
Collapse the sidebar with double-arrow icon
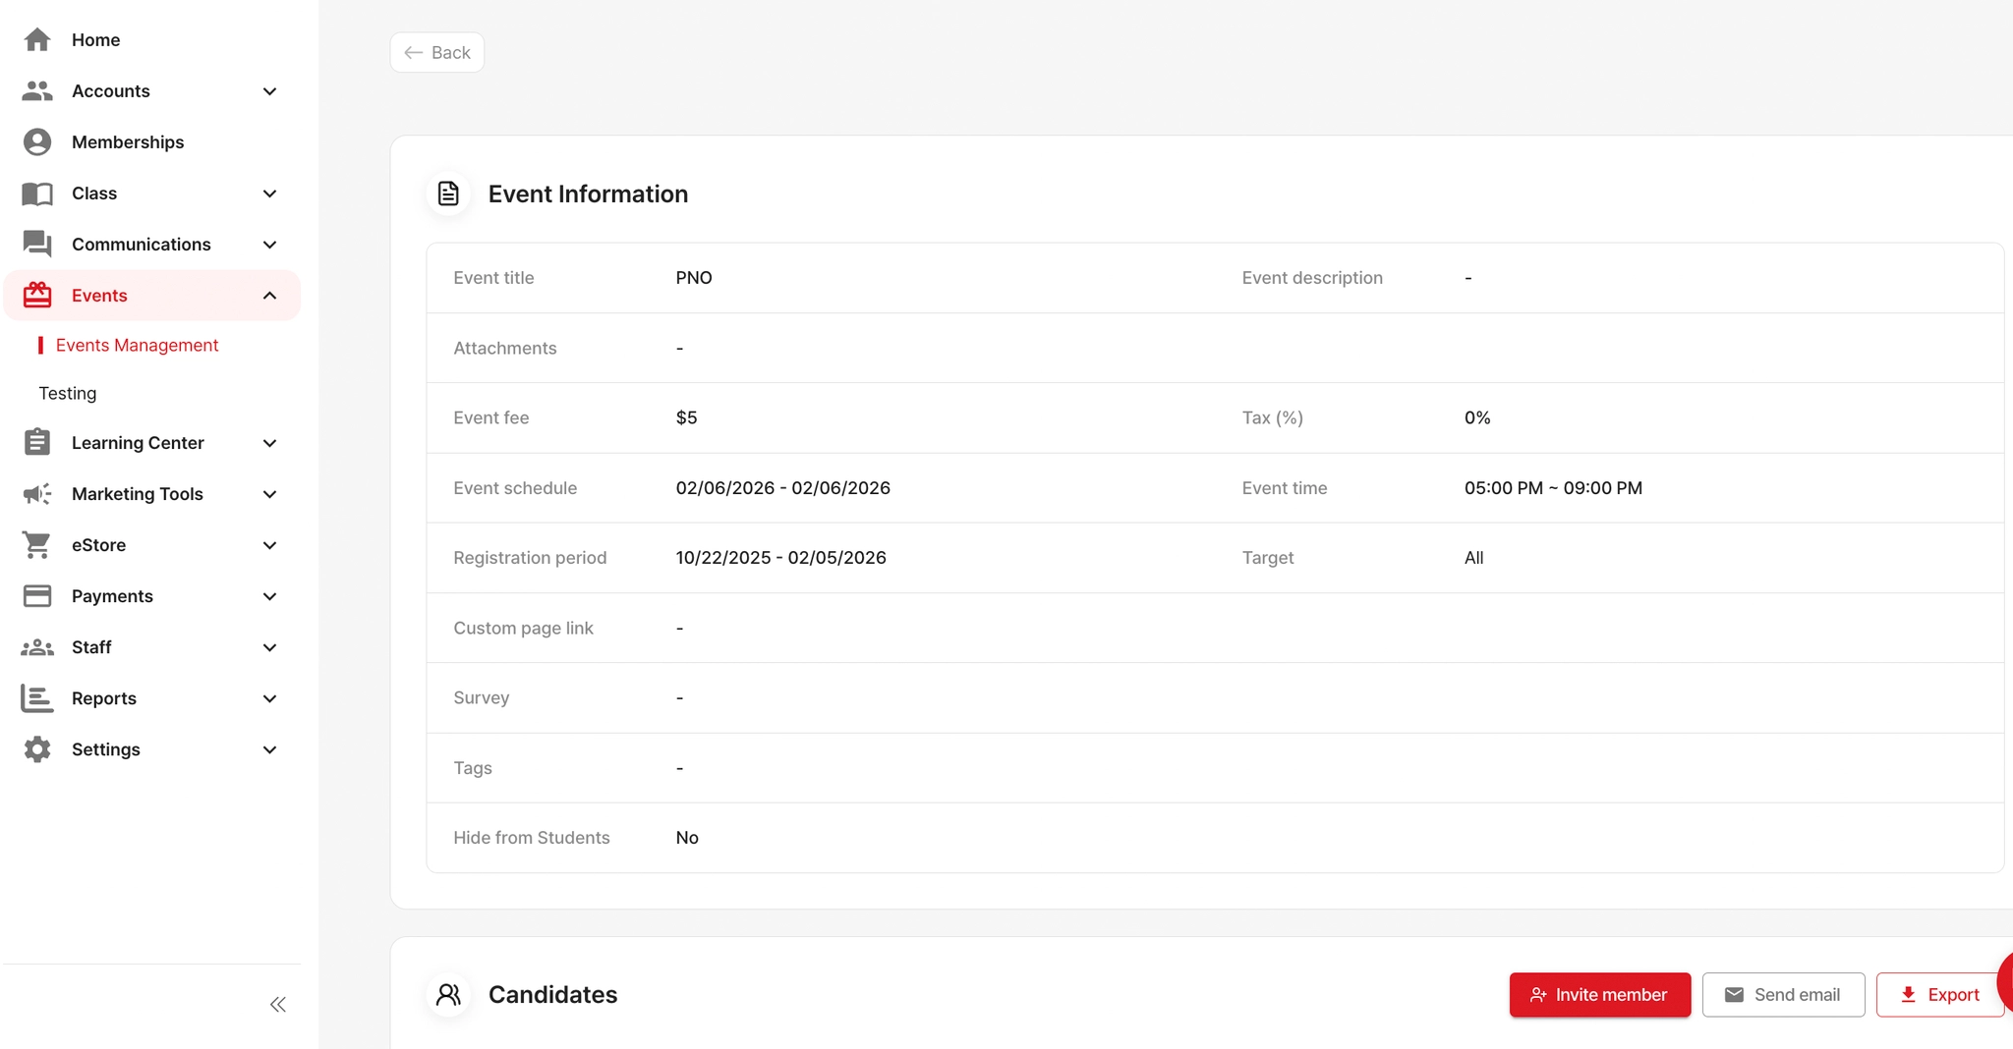[278, 1004]
